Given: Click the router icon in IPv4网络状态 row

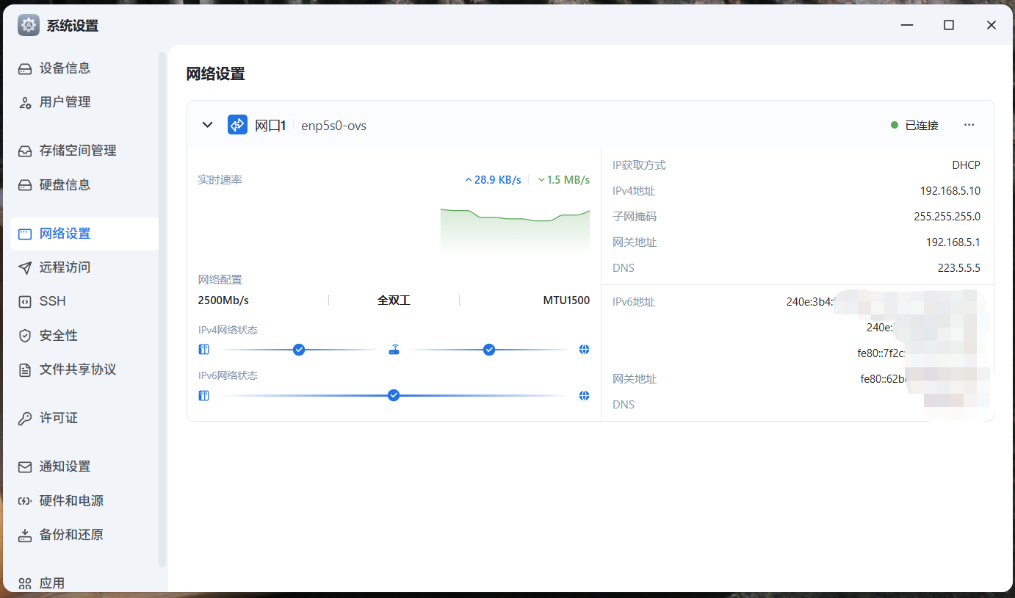Looking at the screenshot, I should tap(394, 350).
